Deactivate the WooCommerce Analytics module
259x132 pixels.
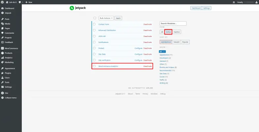[147, 66]
